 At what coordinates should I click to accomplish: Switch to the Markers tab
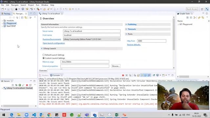click(44, 75)
